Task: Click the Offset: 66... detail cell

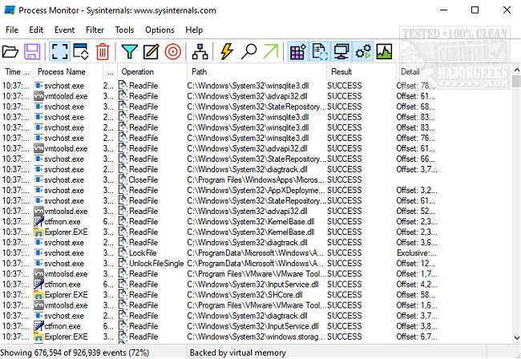Action: [x=416, y=159]
